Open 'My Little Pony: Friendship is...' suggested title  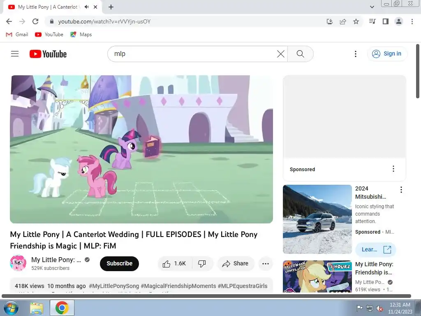[x=374, y=268]
